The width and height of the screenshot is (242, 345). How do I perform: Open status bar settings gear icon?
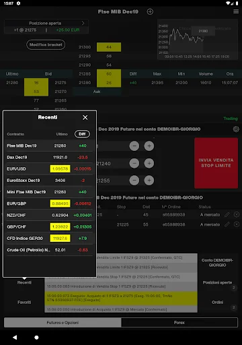18,3
